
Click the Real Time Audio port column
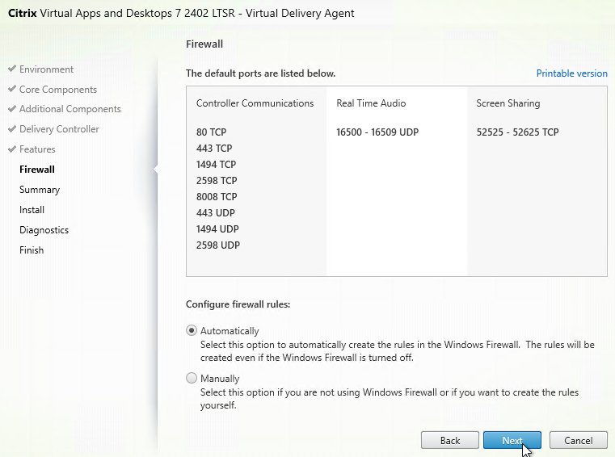point(397,181)
